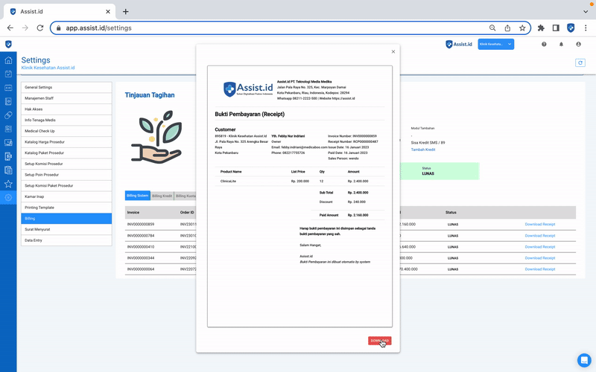Open Manajemen Staff settings item

tap(66, 98)
